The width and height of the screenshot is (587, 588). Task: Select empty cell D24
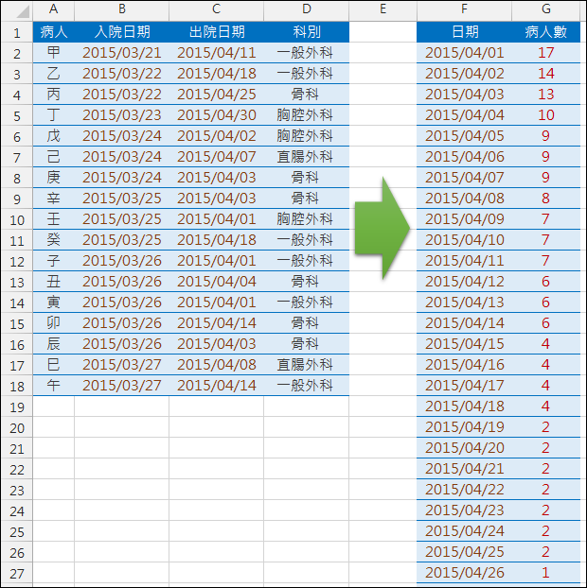307,510
